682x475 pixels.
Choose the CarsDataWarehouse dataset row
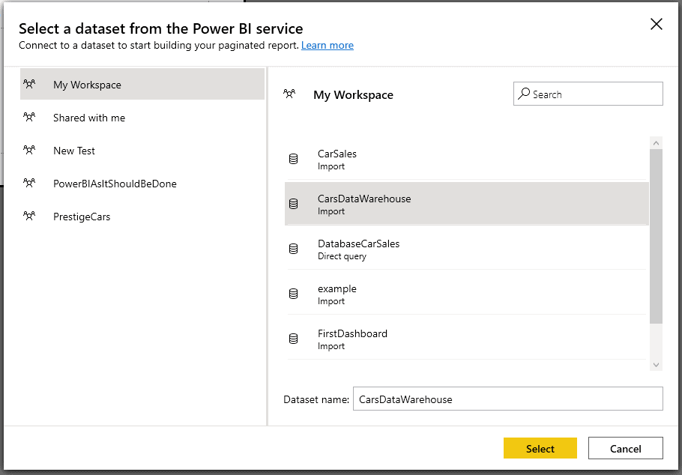coord(467,204)
